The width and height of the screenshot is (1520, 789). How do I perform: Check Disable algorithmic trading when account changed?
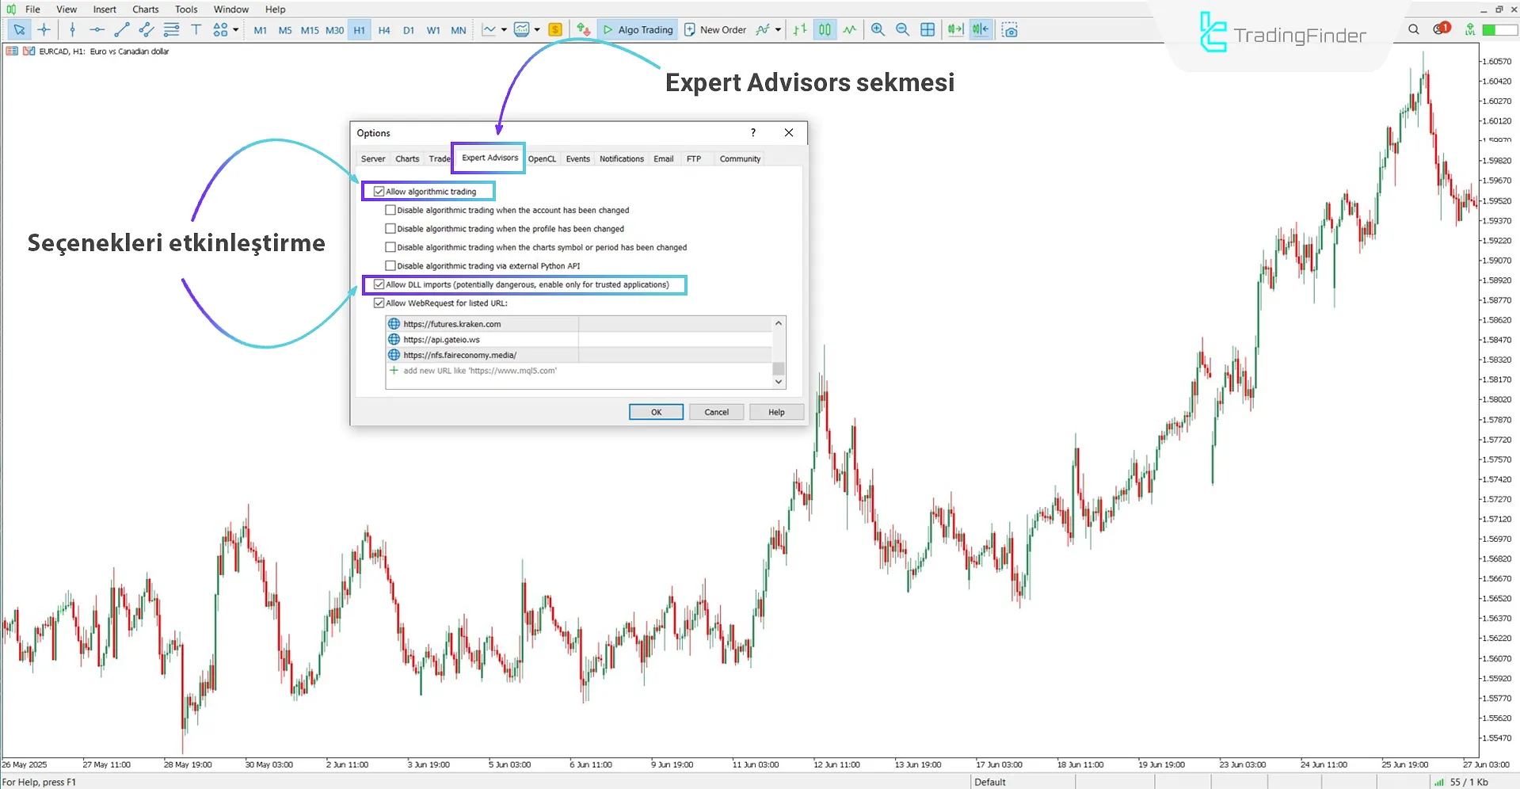tap(390, 209)
